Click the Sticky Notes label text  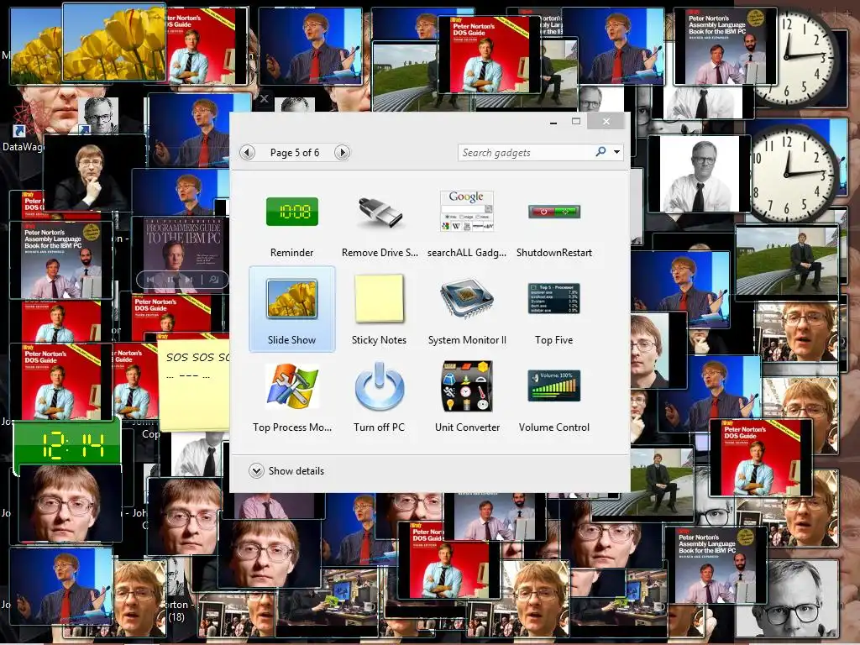(x=379, y=340)
